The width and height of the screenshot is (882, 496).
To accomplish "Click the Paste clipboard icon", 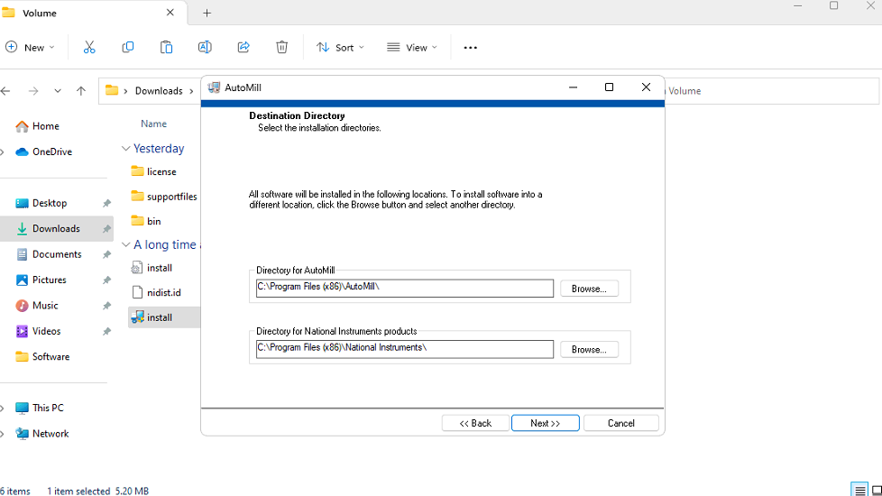I will tap(166, 47).
